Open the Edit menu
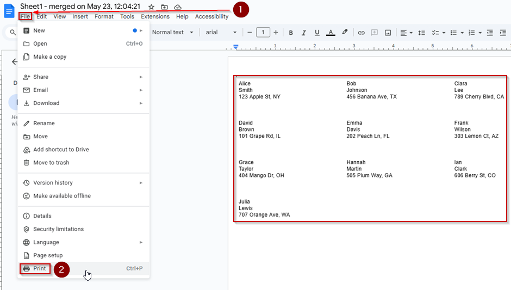Screen dimensions: 511x290 [x=42, y=16]
